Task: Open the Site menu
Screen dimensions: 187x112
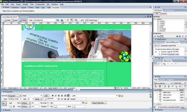Action: click(48, 4)
